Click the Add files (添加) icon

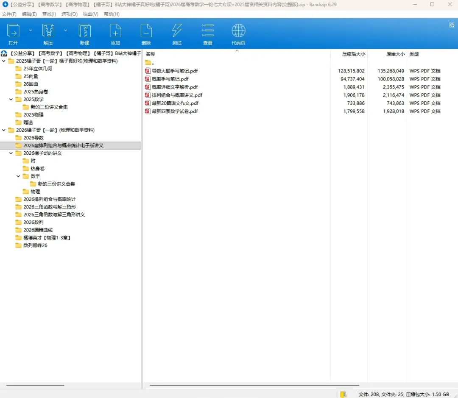coord(115,31)
